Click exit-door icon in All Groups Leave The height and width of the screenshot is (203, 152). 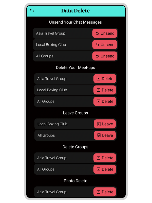click(99, 136)
